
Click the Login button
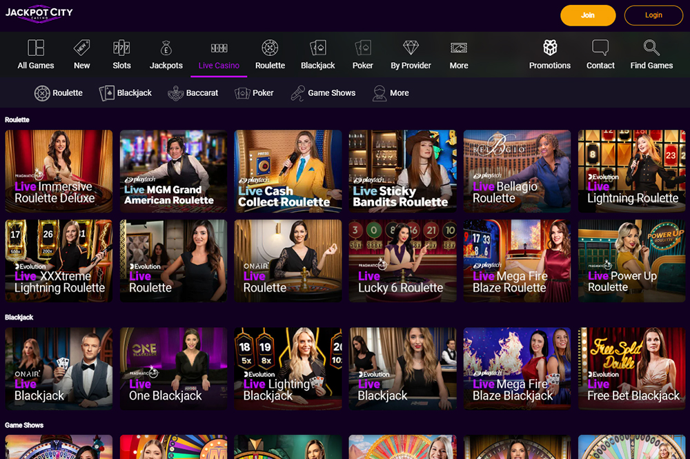[653, 15]
